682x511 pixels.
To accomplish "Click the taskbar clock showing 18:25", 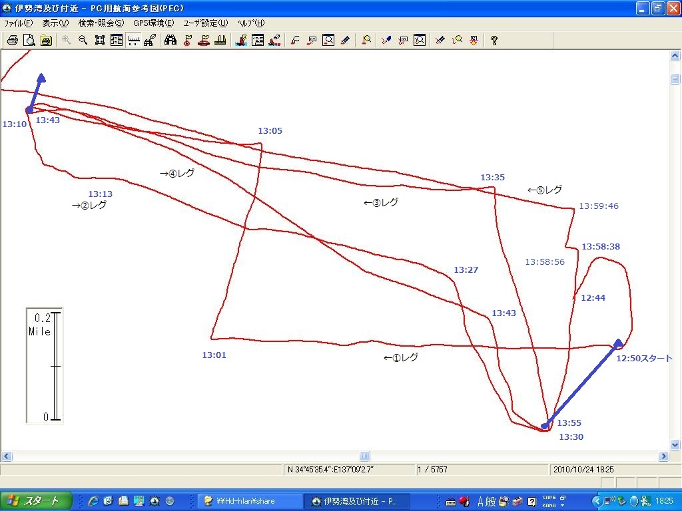I will [x=664, y=502].
